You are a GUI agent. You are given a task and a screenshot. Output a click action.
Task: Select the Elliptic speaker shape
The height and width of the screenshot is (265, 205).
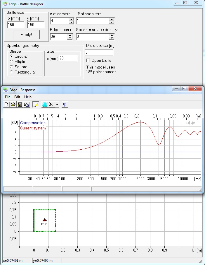point(11,61)
